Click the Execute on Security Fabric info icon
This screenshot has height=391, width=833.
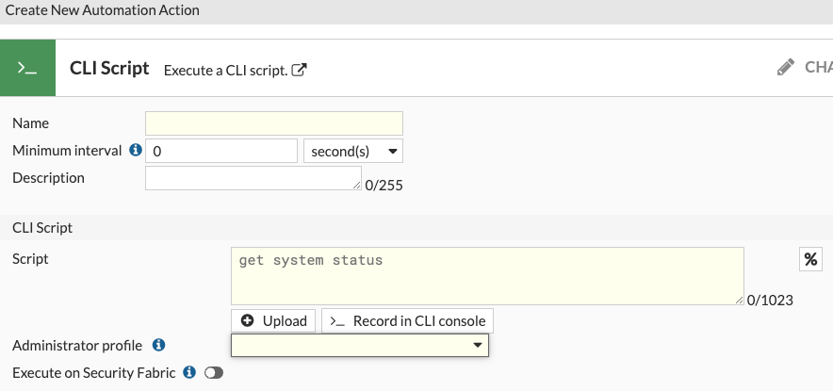189,372
